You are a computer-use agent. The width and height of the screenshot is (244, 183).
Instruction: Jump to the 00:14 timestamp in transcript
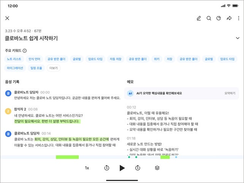46,133
